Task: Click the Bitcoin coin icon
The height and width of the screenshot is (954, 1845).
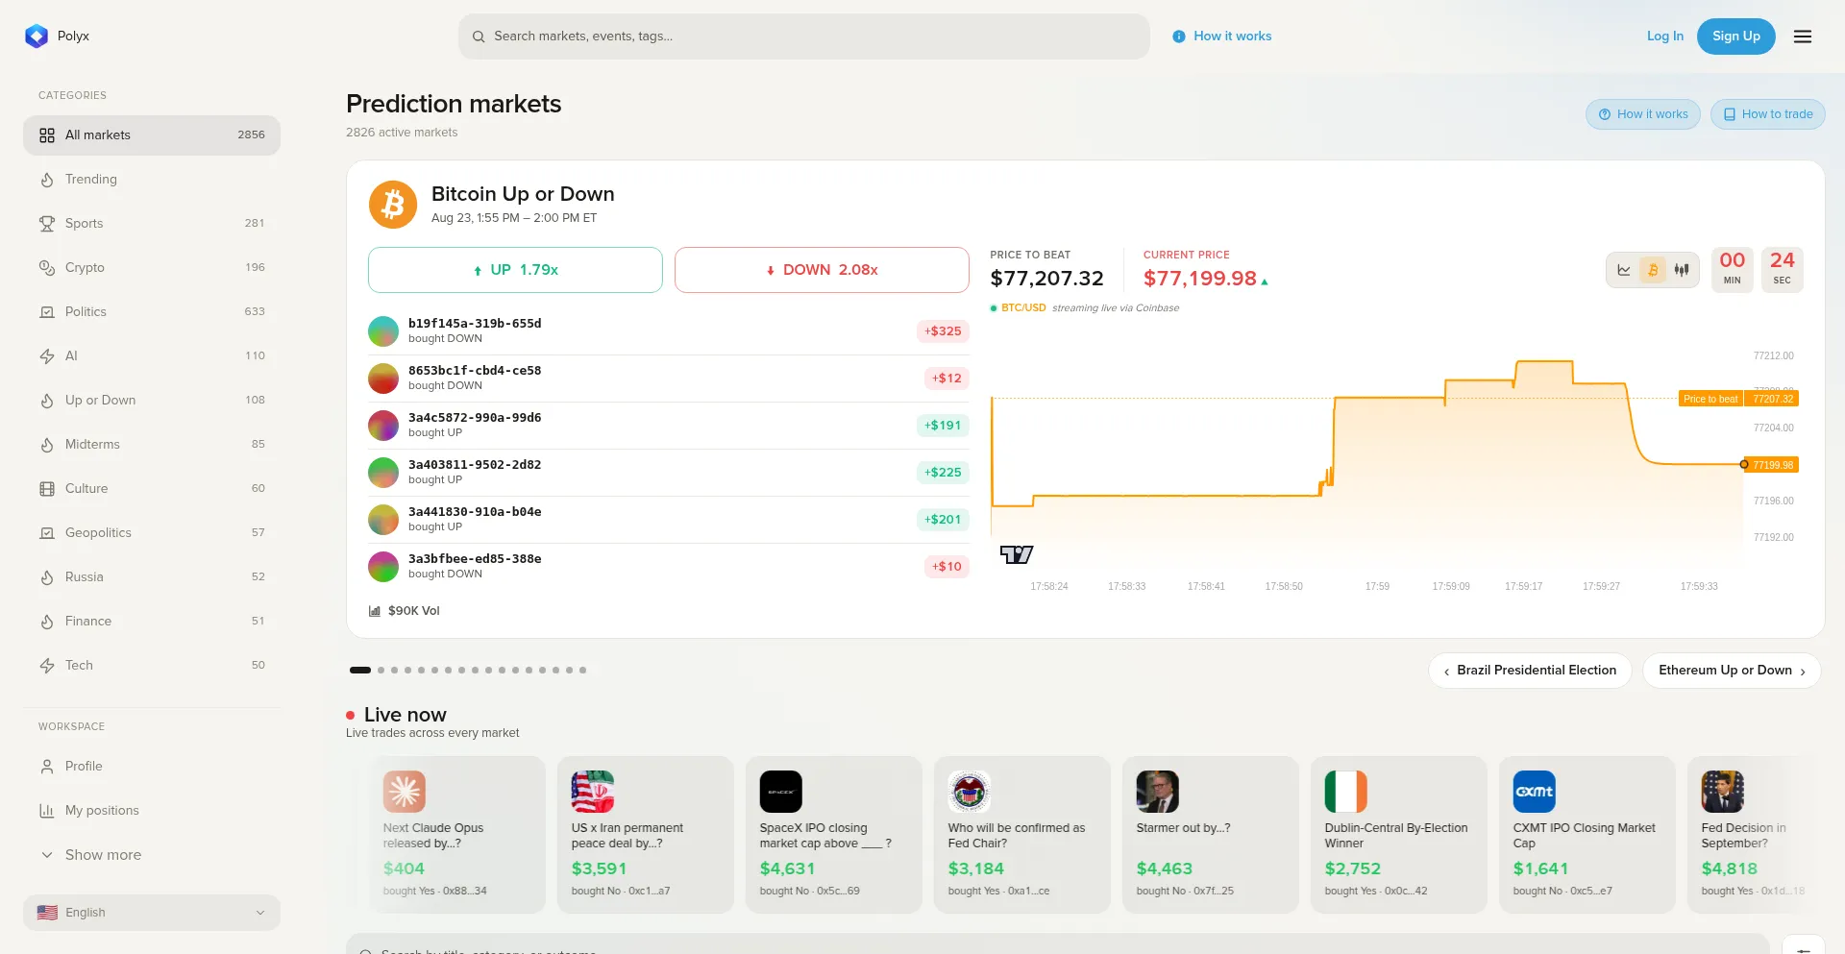Action: coord(393,205)
